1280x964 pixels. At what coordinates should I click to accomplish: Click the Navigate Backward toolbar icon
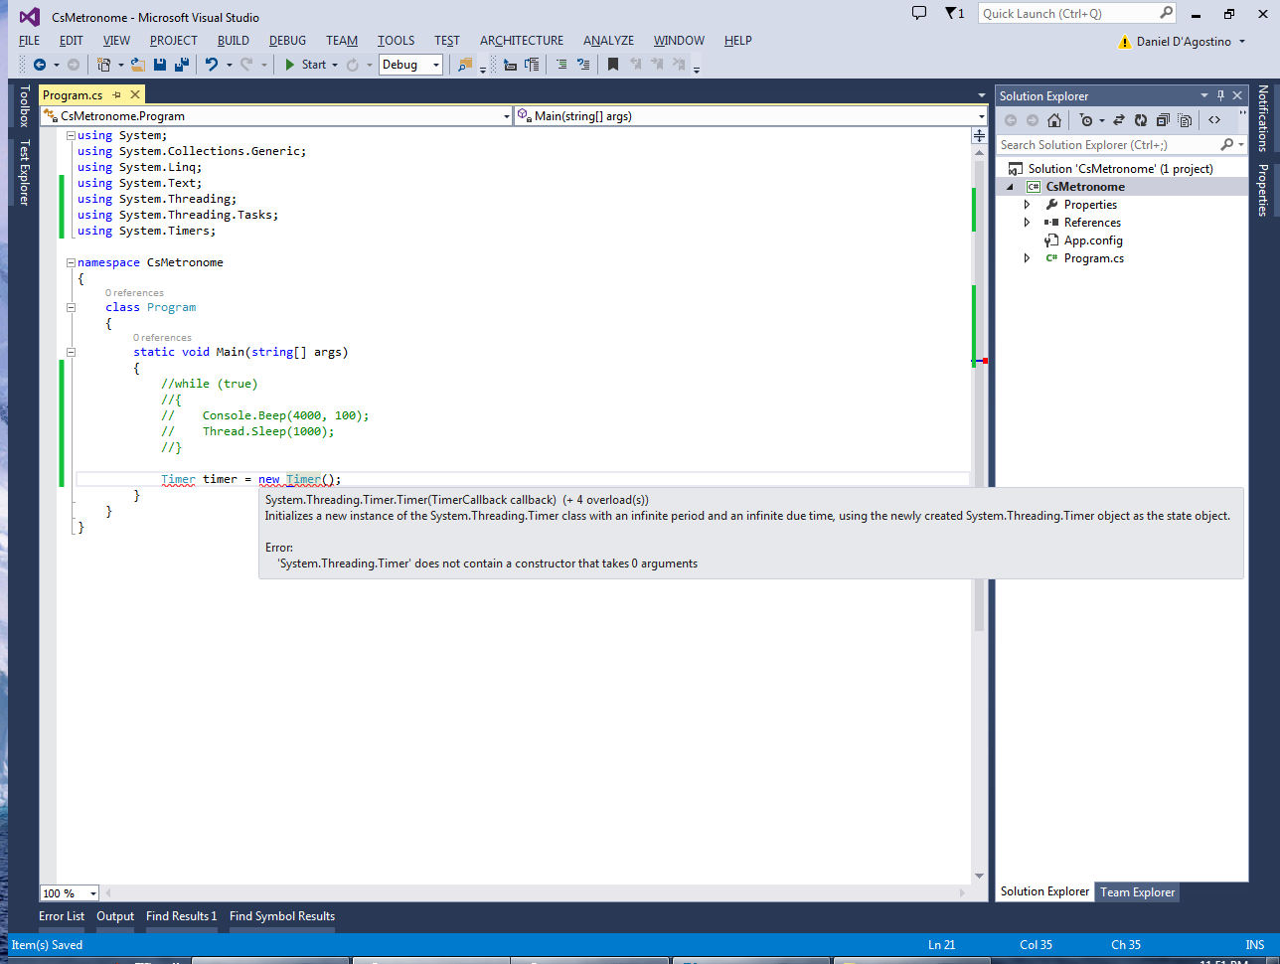[40, 65]
